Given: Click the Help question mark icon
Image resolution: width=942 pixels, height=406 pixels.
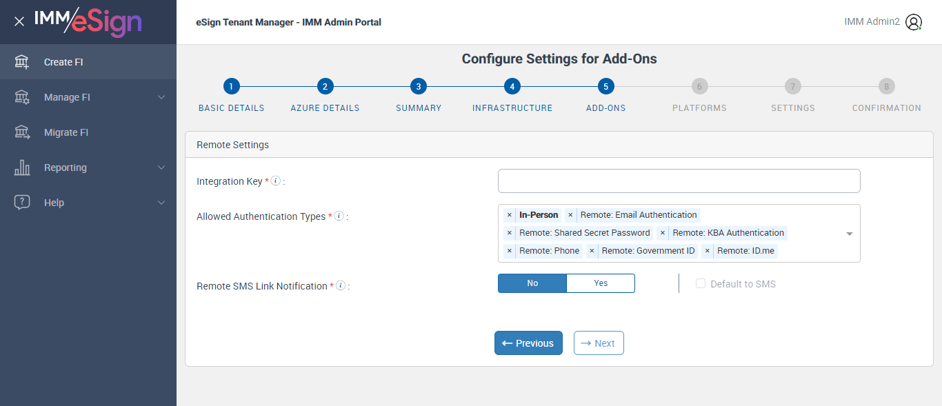Looking at the screenshot, I should [22, 203].
